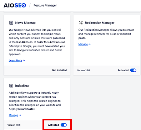This screenshot has width=141, height=130.
Task: Click the Activated label in IndexNow card
Action: tap(54, 125)
